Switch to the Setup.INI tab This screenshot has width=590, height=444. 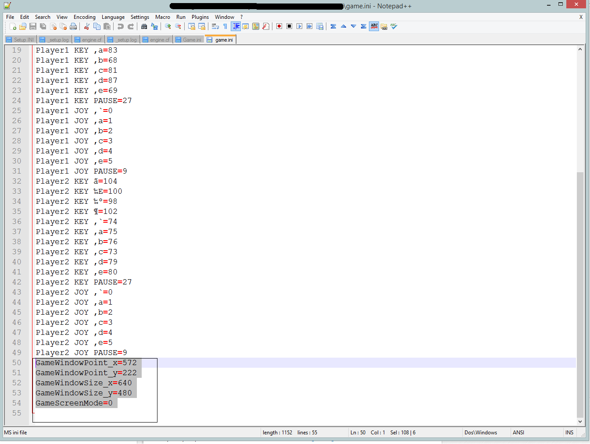pos(21,39)
